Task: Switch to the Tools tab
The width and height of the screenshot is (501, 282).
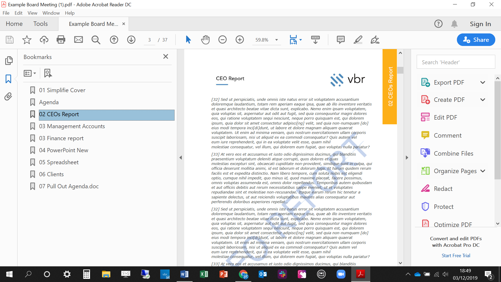Action: click(40, 24)
